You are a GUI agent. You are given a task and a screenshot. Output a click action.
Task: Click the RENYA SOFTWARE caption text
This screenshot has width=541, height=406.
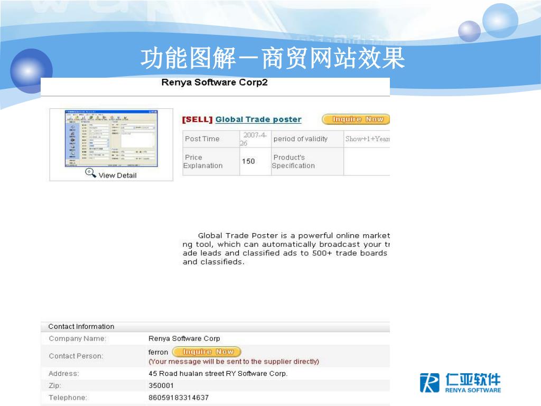click(473, 390)
